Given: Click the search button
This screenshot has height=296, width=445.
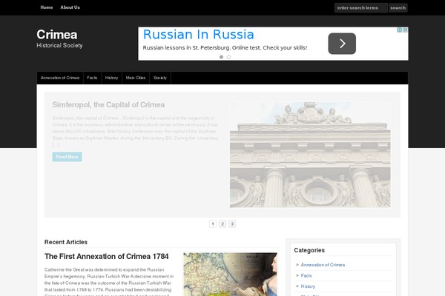Looking at the screenshot, I should pyautogui.click(x=398, y=8).
